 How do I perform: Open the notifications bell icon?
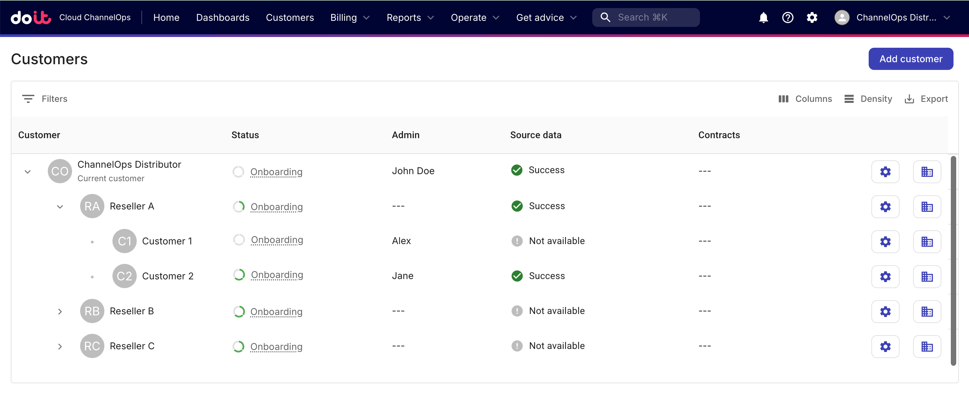763,17
